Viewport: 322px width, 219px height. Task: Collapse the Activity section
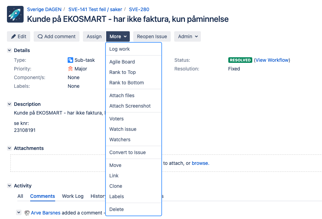9,186
